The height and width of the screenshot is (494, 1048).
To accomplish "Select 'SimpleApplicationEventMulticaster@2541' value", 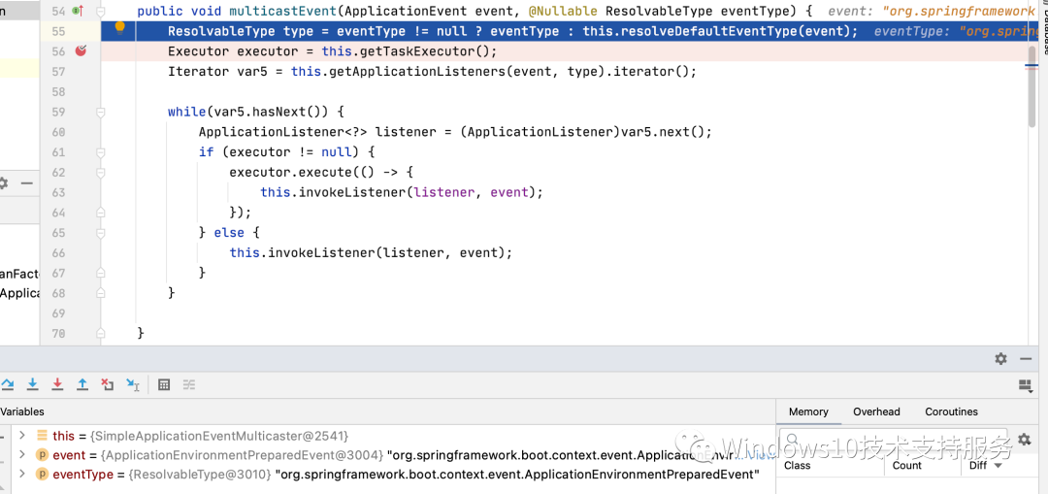I will point(220,436).
